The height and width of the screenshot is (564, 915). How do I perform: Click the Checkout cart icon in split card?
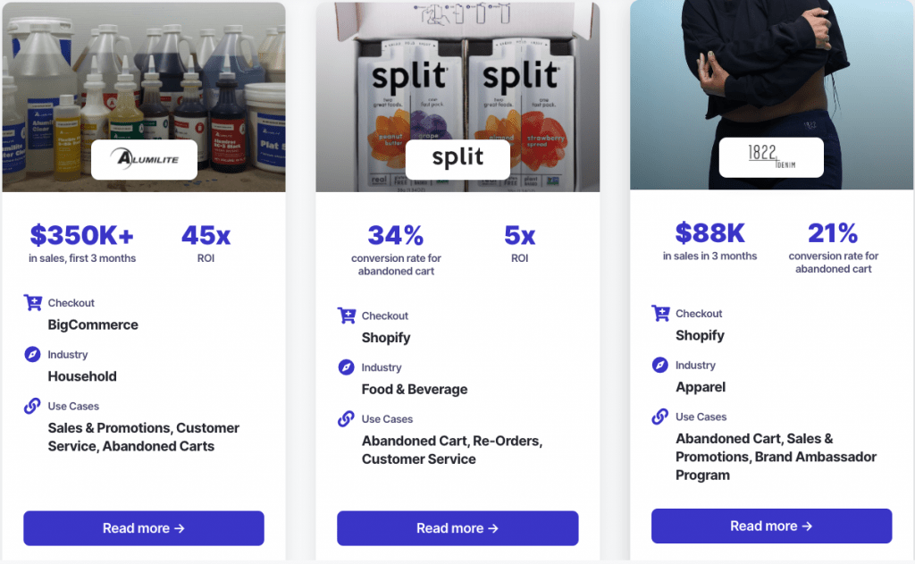(347, 316)
